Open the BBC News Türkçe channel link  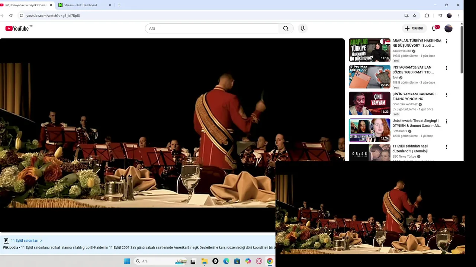point(404,156)
